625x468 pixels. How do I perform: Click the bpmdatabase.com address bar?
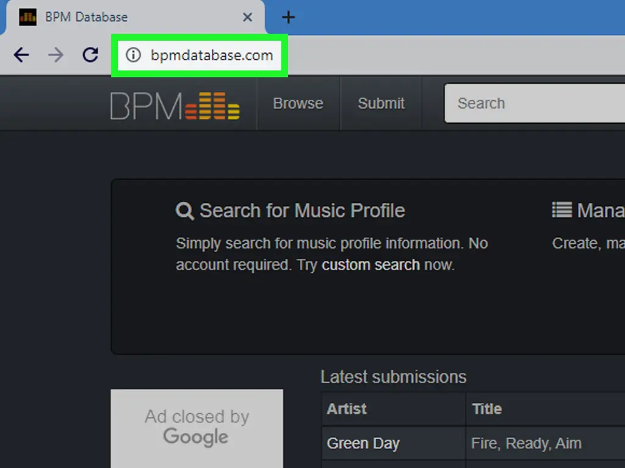coord(200,55)
